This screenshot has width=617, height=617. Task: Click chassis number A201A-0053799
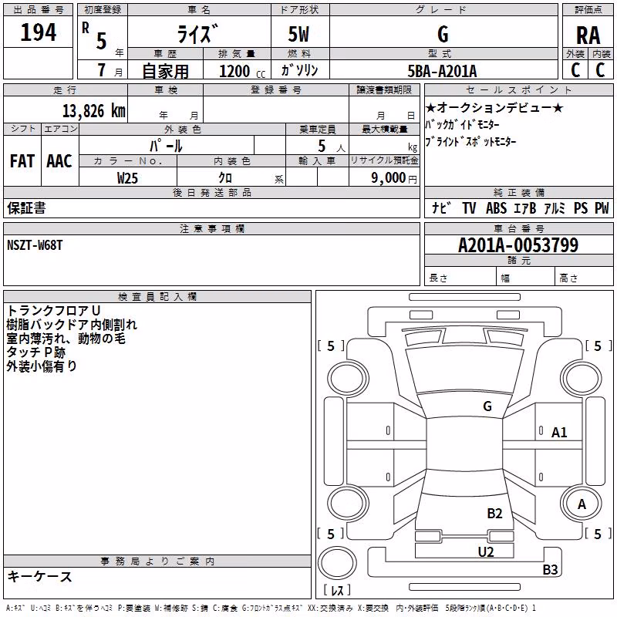pos(518,245)
